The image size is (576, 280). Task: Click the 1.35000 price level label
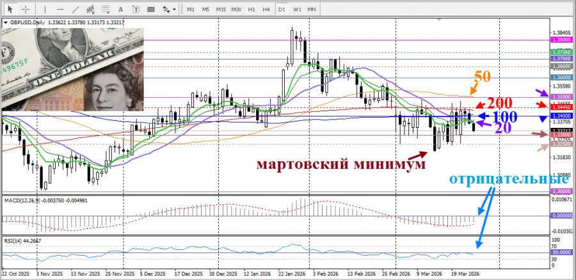tap(561, 97)
